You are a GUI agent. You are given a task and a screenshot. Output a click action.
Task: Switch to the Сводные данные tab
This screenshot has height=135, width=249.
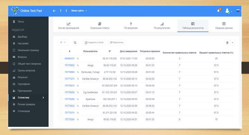[x=224, y=26]
